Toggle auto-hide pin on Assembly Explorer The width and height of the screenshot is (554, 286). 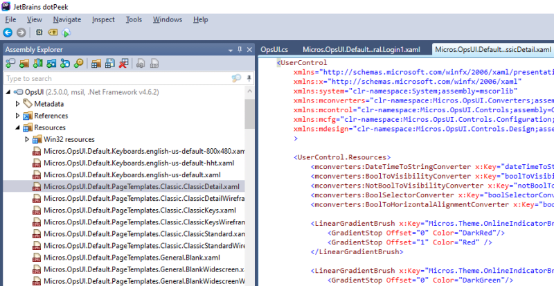point(240,49)
